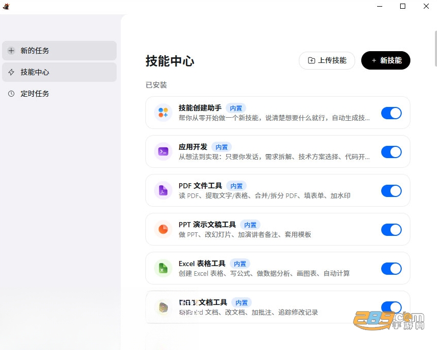Click the 上传技能 button
The image size is (437, 350).
click(x=327, y=60)
